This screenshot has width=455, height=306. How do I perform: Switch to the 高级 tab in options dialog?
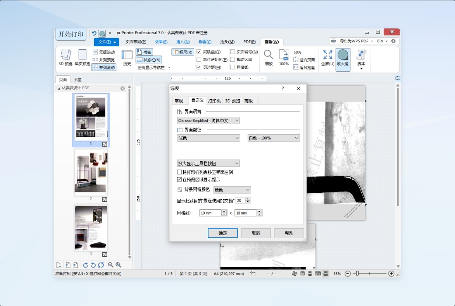(248, 101)
